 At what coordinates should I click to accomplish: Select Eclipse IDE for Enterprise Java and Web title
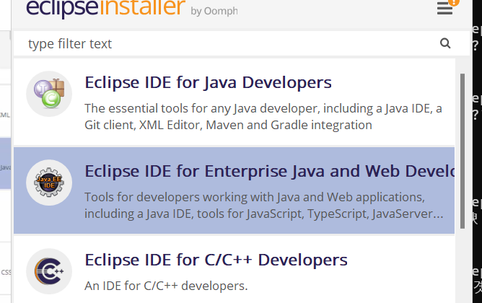point(270,171)
